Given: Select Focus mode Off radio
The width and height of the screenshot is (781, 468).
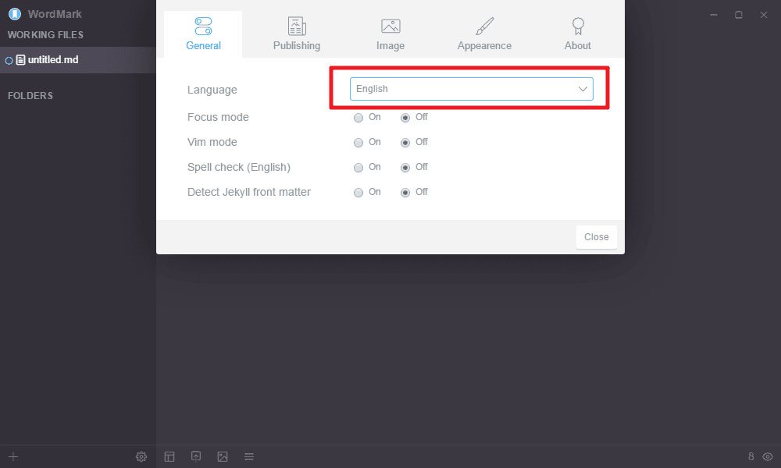Looking at the screenshot, I should (405, 118).
